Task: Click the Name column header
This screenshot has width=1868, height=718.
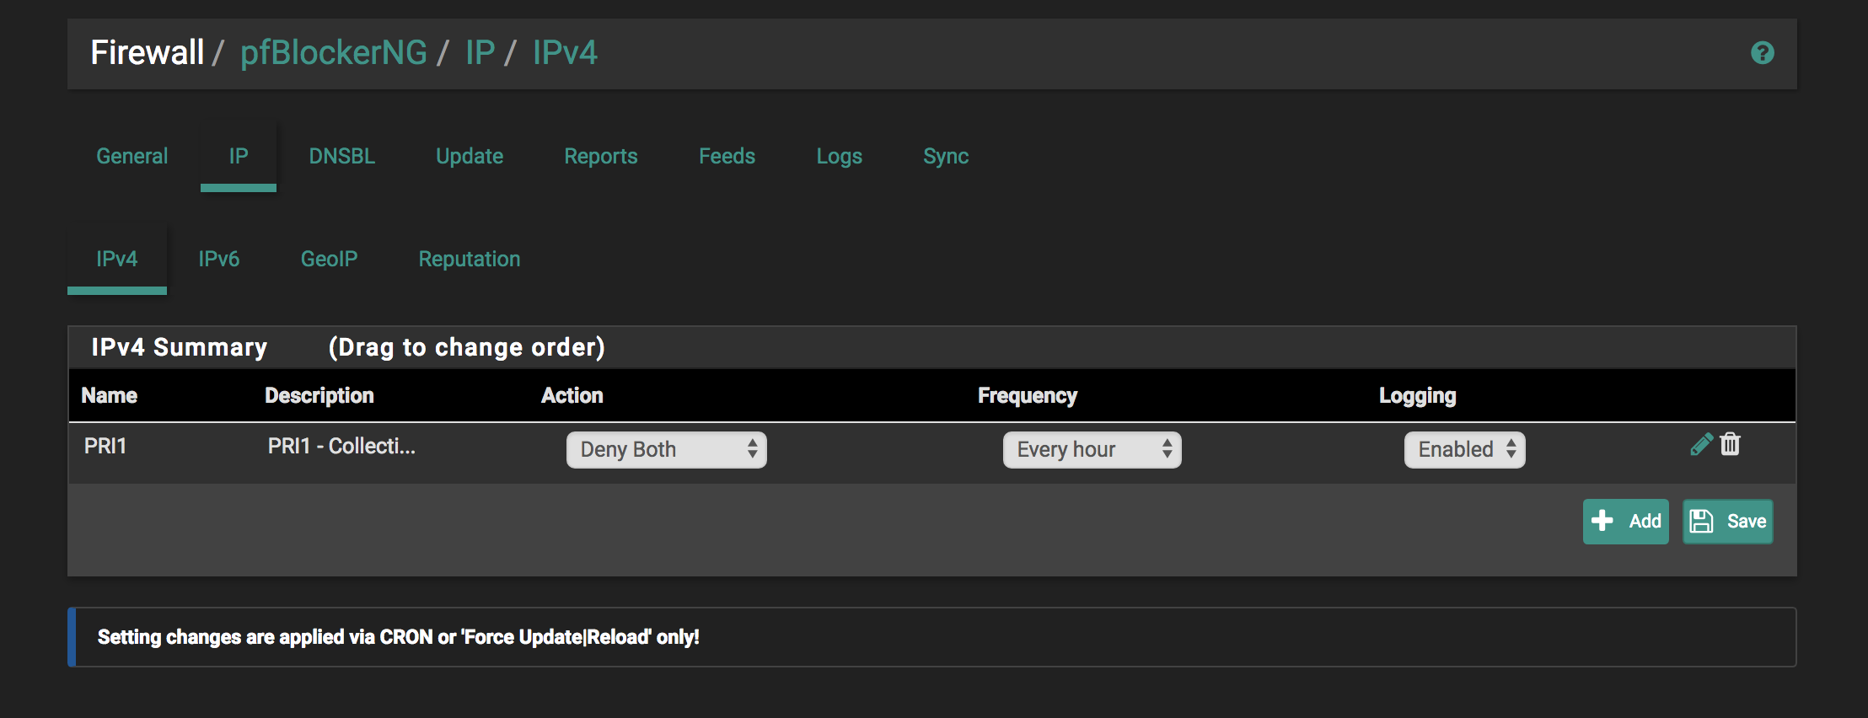Action: click(x=110, y=395)
